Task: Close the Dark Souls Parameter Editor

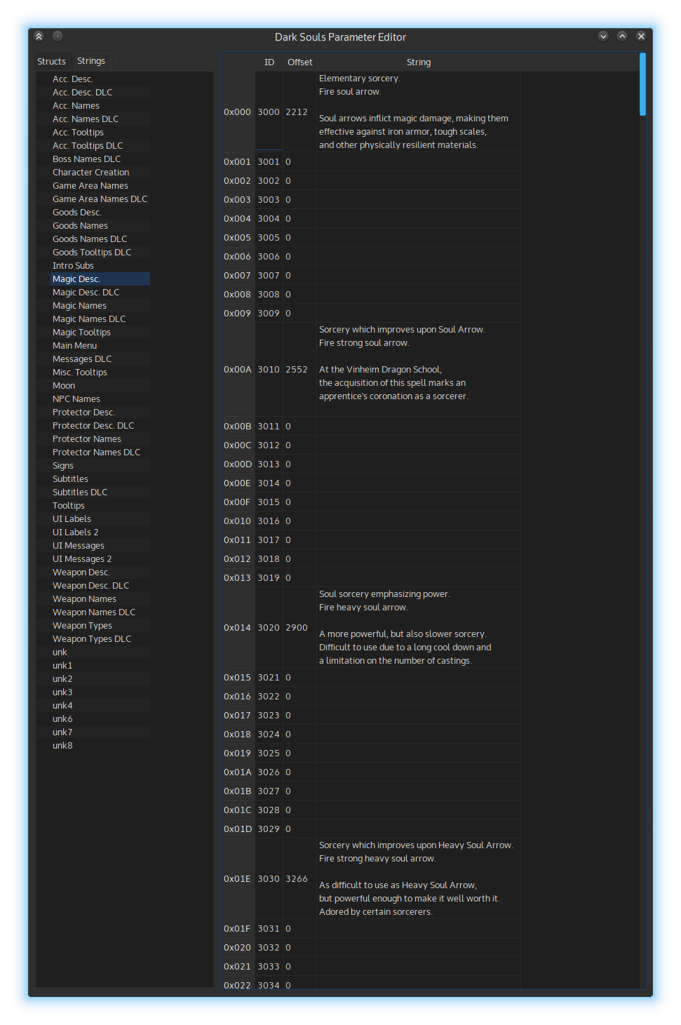Action: click(641, 36)
